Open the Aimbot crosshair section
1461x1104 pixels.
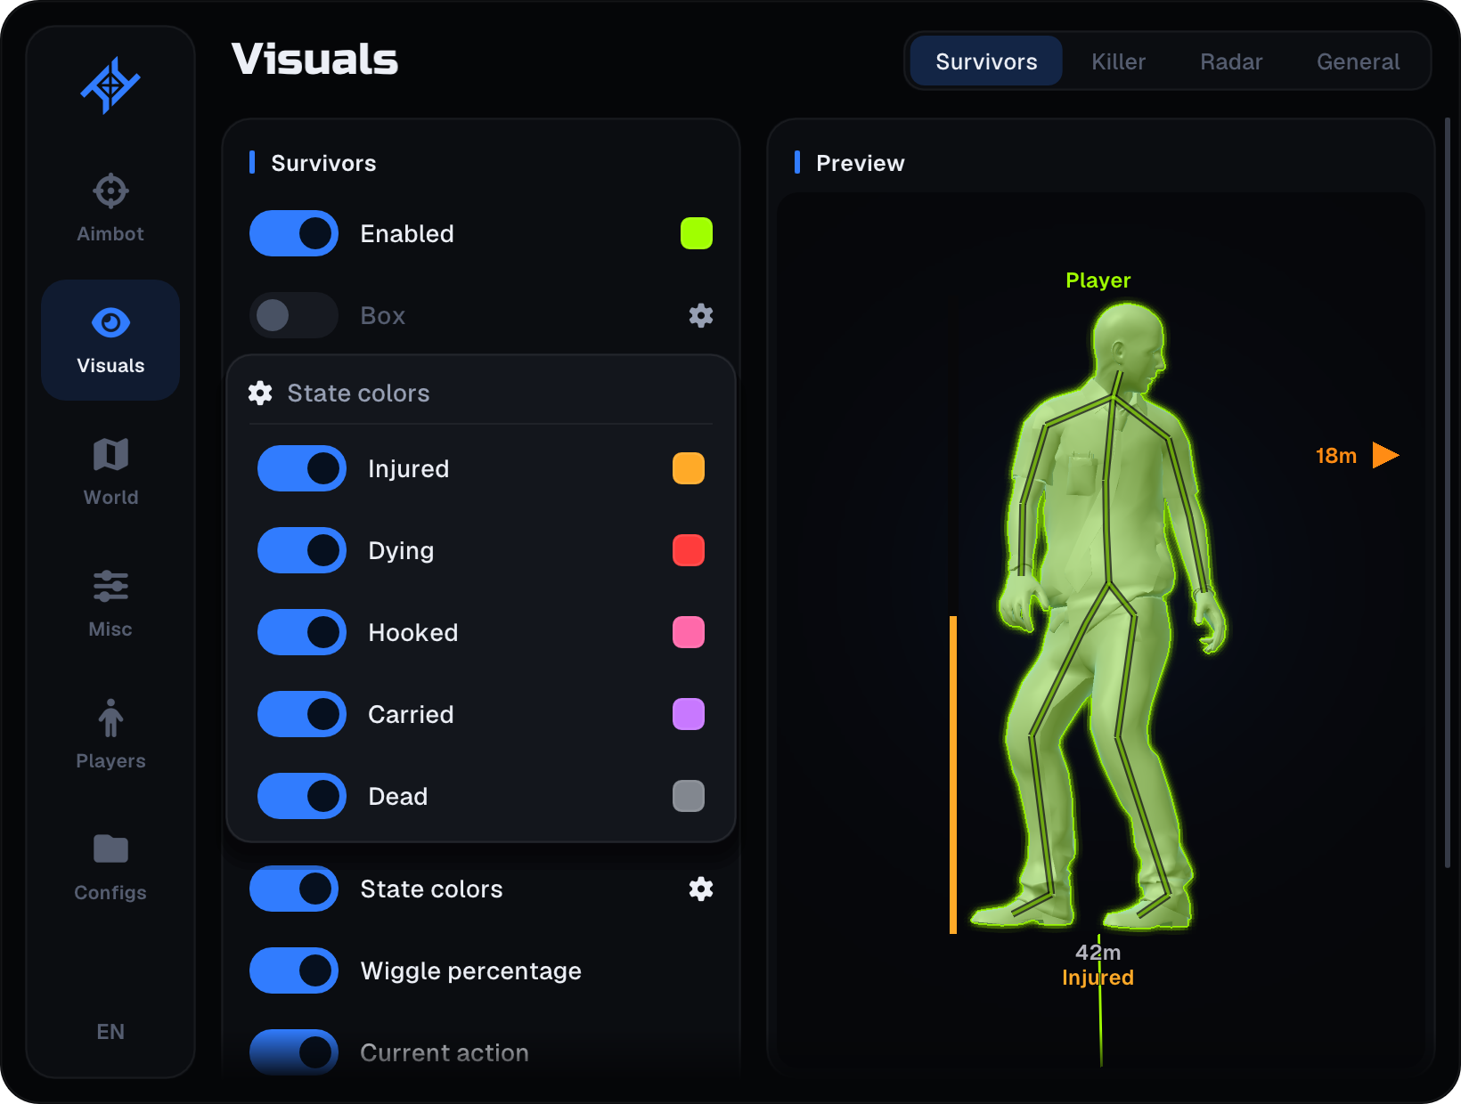[110, 207]
